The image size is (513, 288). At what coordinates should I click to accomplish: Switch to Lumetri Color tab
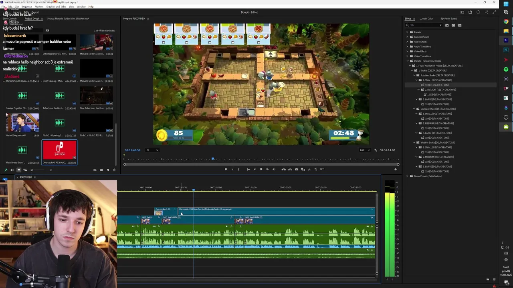point(426,18)
